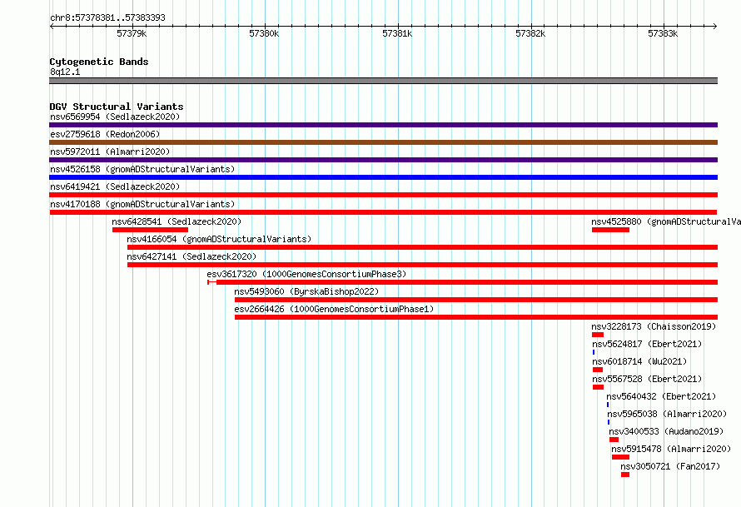Select the esv2759618 (Redon2006) label

coord(105,134)
